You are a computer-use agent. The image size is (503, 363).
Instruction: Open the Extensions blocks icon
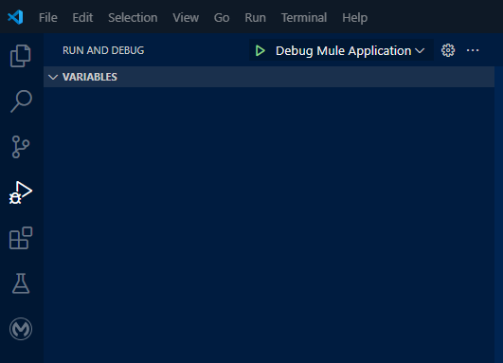tap(21, 238)
